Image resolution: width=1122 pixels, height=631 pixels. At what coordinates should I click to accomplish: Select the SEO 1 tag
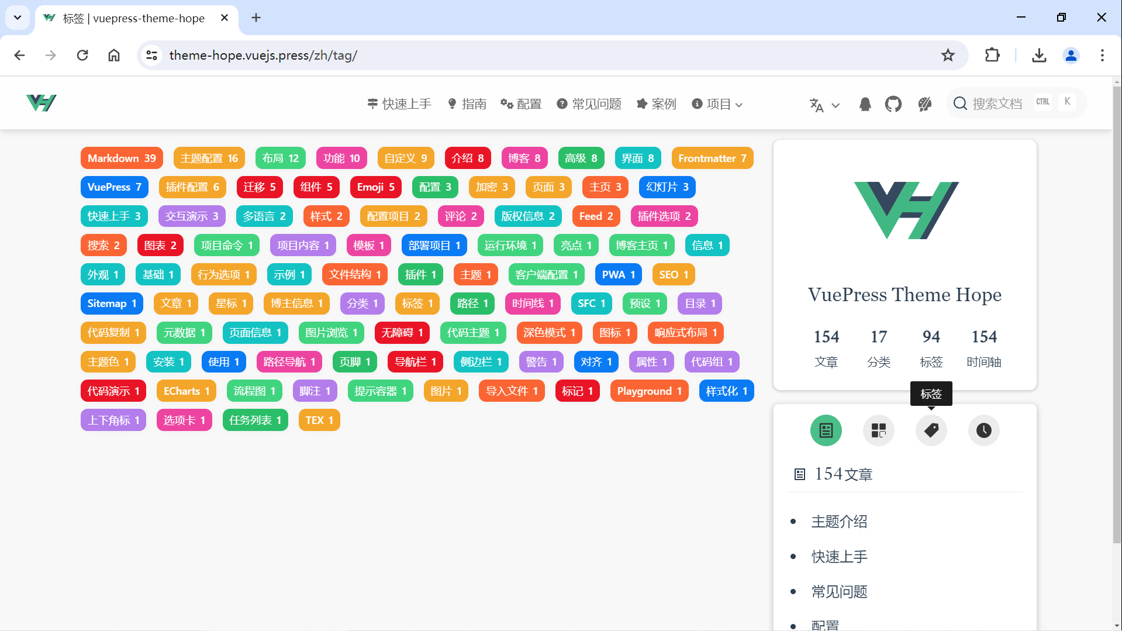pos(674,275)
